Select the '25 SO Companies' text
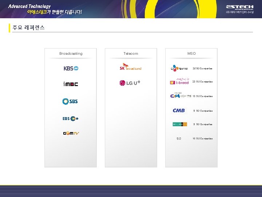The width and height of the screenshot is (262, 197). tap(203, 69)
